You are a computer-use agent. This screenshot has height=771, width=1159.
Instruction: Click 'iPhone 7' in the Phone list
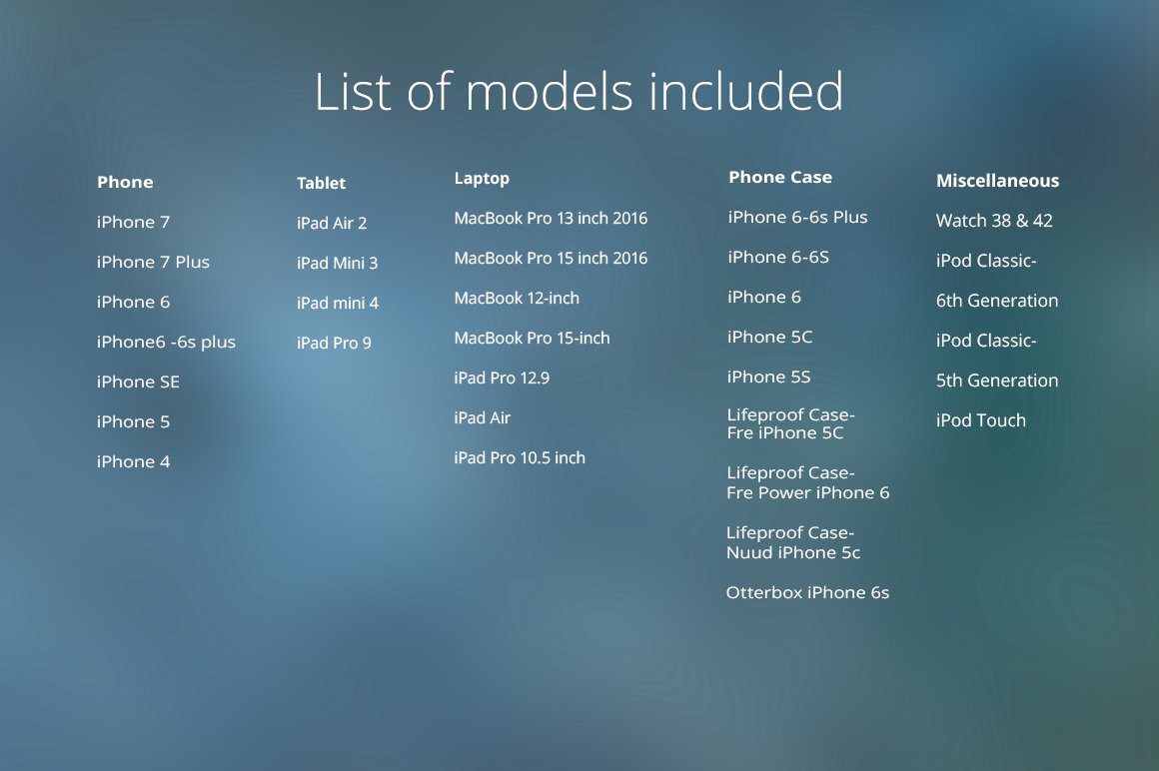point(133,222)
